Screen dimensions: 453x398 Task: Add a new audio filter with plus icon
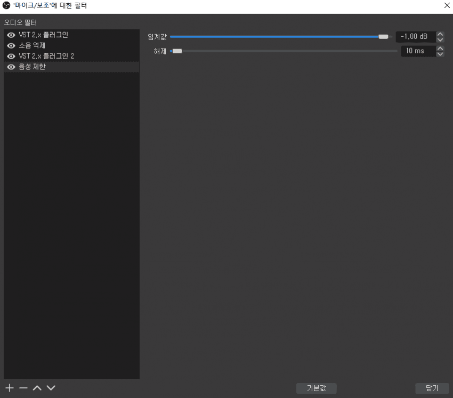(x=10, y=388)
